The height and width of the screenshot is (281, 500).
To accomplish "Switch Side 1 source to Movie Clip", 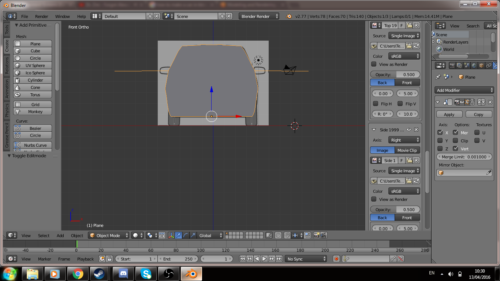I will pyautogui.click(x=407, y=150).
